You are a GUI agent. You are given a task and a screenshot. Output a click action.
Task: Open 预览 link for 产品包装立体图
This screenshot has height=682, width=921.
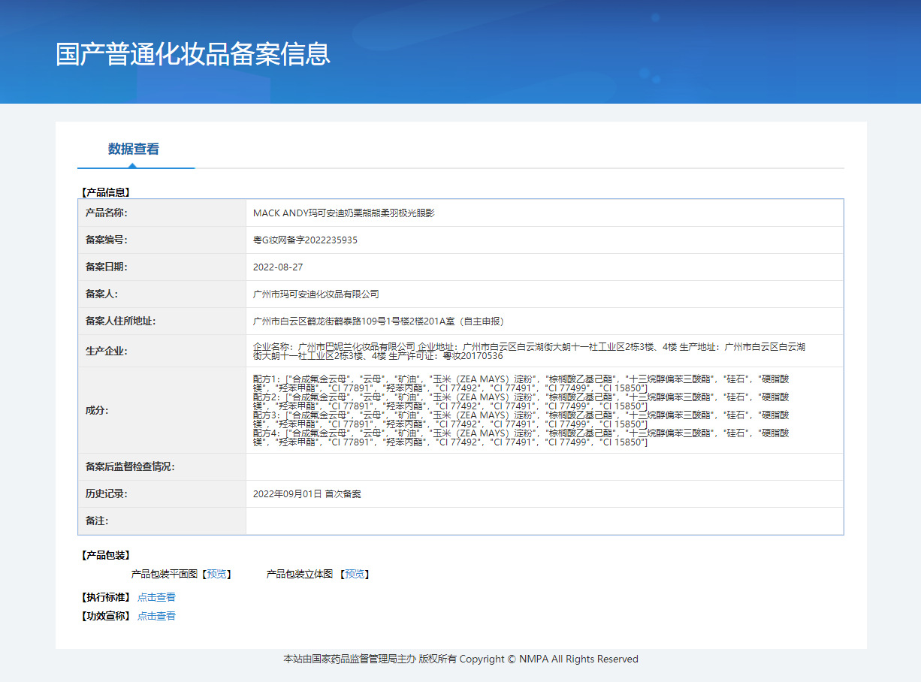coord(355,574)
